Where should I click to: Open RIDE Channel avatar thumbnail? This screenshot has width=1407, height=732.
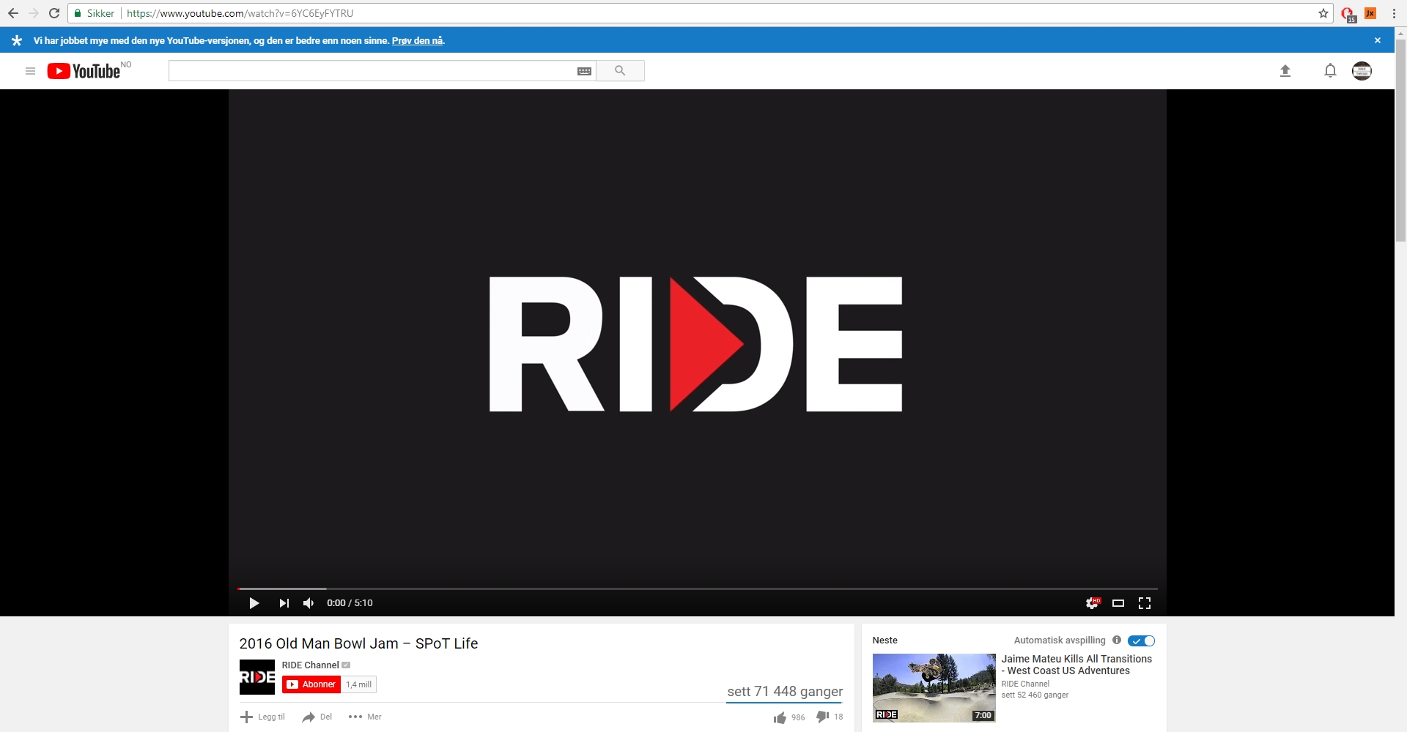pos(256,677)
